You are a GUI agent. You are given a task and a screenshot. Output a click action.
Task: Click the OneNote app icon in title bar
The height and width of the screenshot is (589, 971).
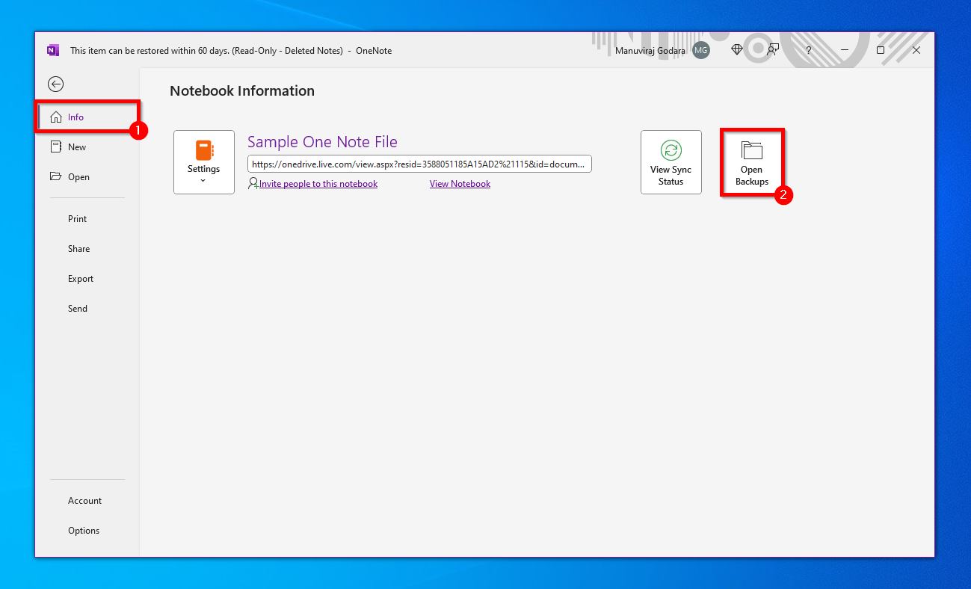(53, 50)
